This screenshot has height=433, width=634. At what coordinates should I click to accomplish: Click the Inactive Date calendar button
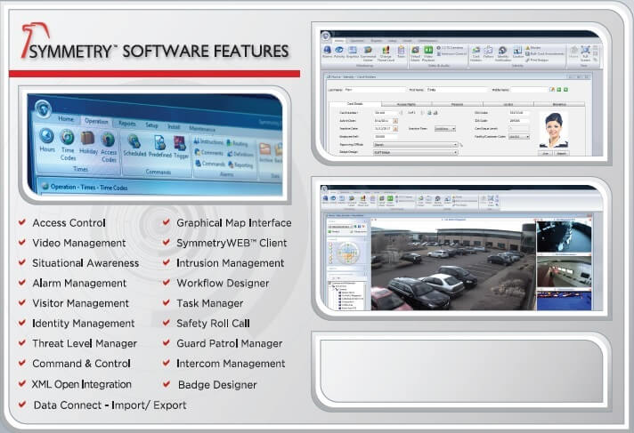point(395,128)
